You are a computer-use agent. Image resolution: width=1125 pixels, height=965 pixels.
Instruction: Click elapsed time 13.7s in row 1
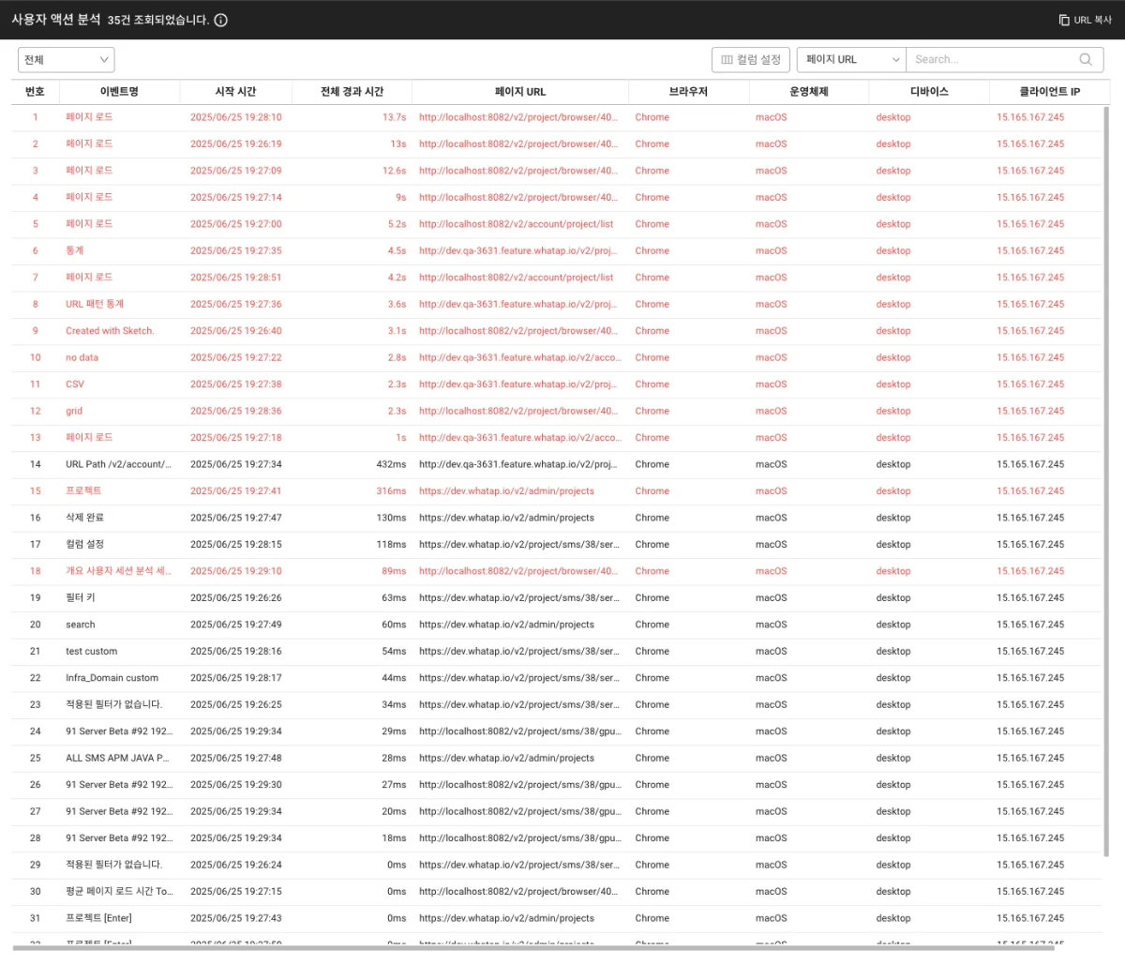click(x=394, y=117)
